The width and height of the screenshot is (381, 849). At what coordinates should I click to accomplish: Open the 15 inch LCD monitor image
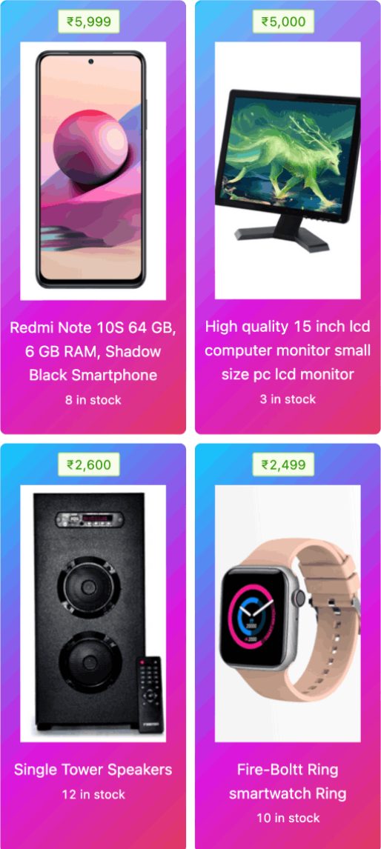pyautogui.click(x=288, y=170)
